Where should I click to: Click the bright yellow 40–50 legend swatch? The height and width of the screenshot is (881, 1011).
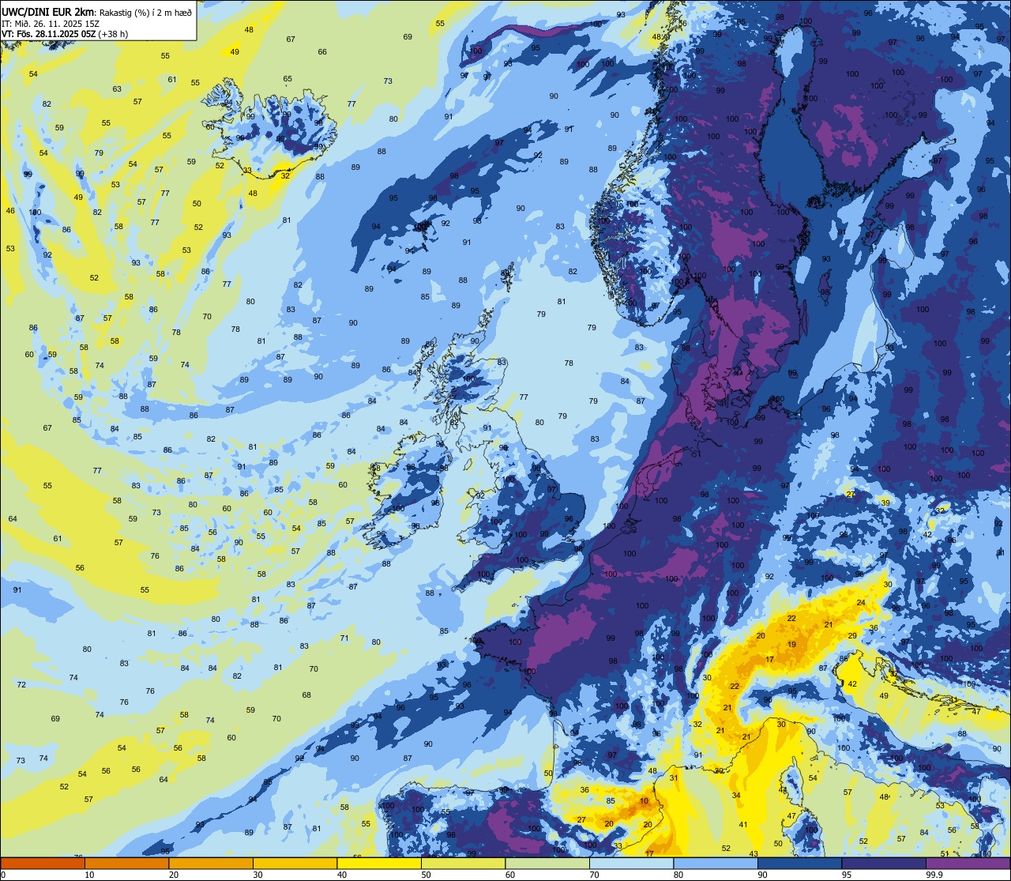coord(379,863)
